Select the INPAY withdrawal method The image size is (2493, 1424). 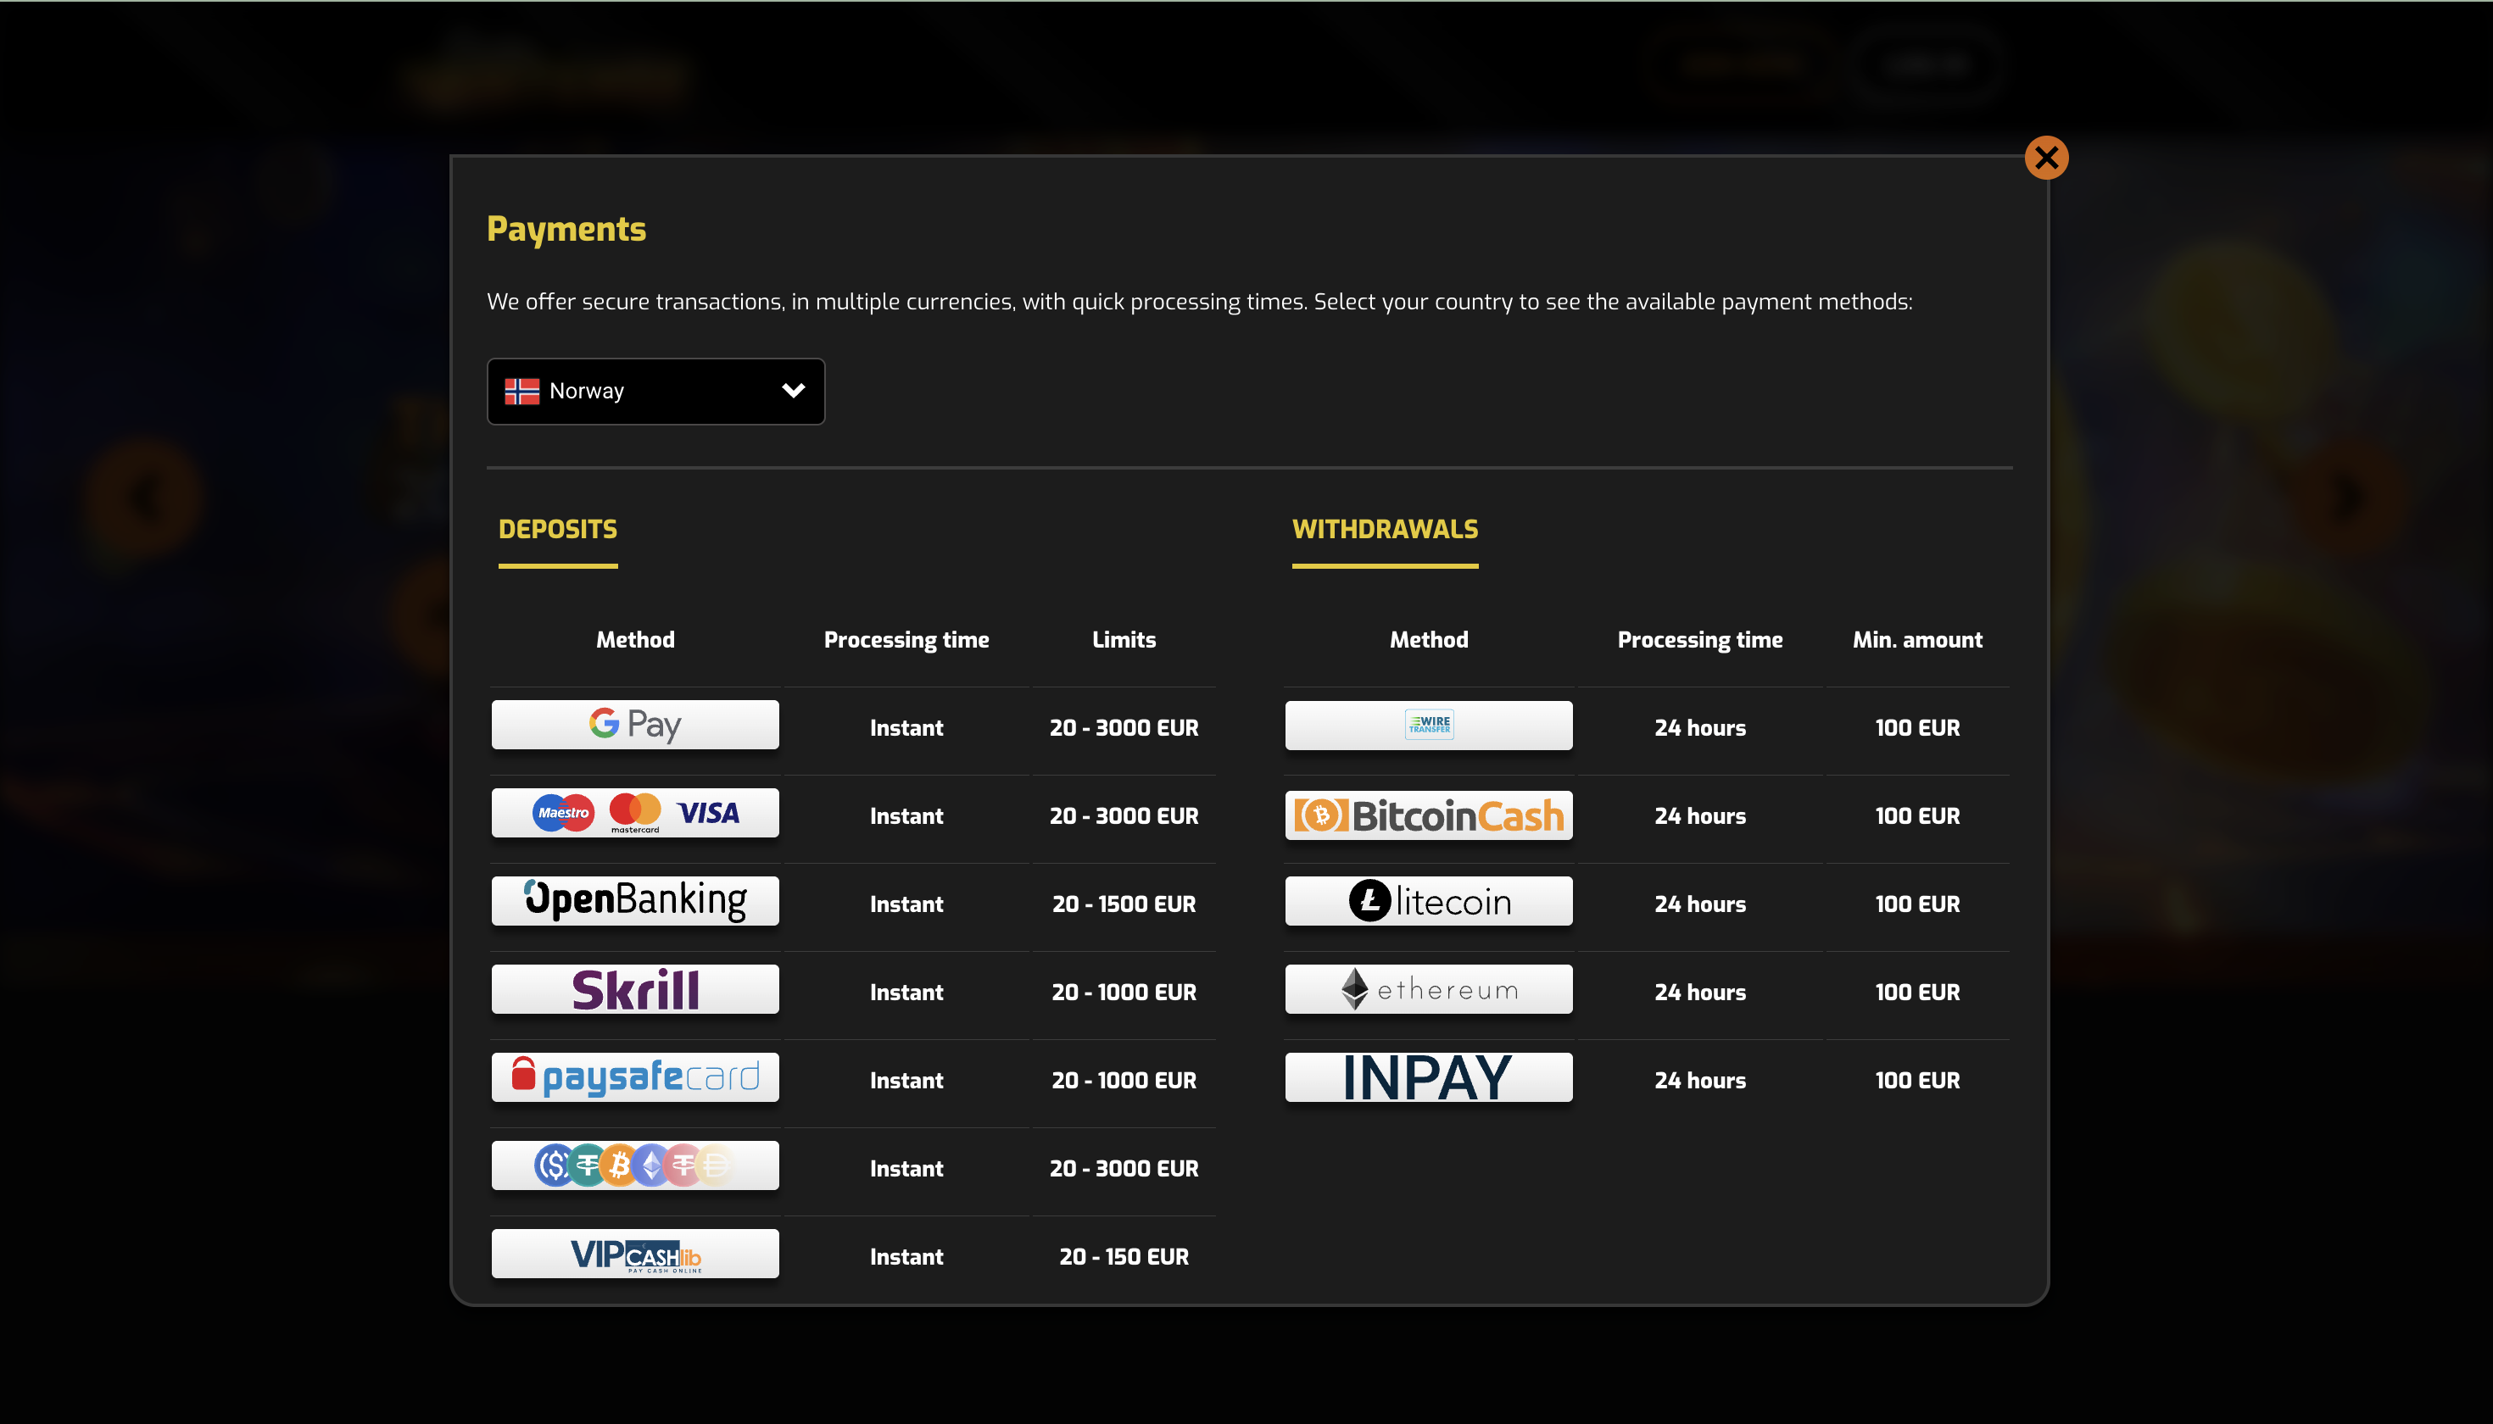pos(1429,1076)
